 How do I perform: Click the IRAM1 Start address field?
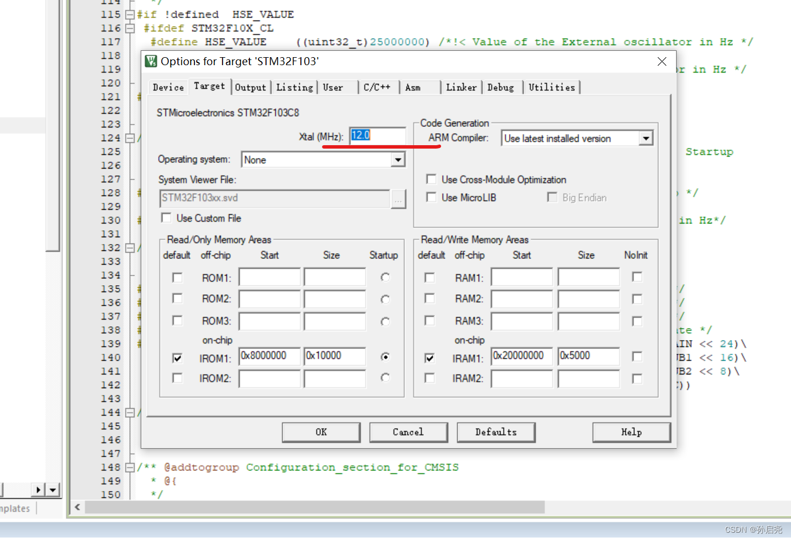click(x=522, y=356)
